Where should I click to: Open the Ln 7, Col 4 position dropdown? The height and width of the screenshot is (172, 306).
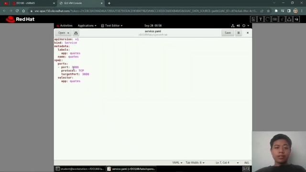(227, 162)
